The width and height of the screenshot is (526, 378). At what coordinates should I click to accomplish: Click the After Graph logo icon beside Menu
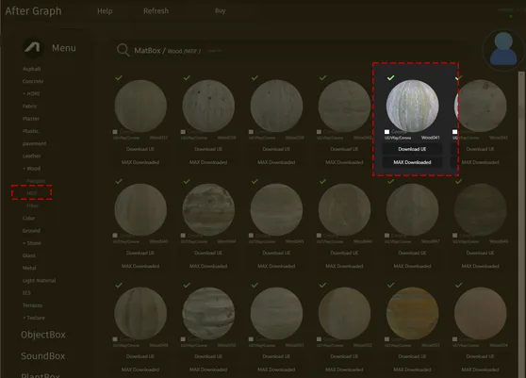pos(32,48)
